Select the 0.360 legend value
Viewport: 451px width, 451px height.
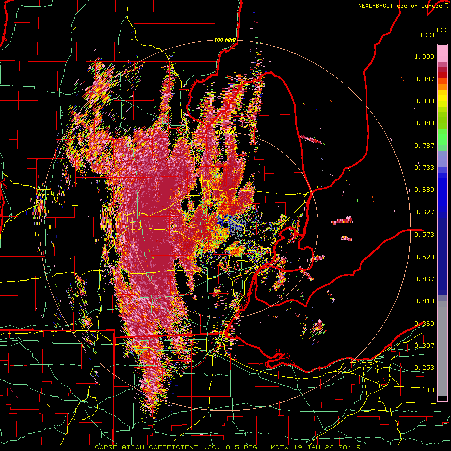pyautogui.click(x=424, y=324)
